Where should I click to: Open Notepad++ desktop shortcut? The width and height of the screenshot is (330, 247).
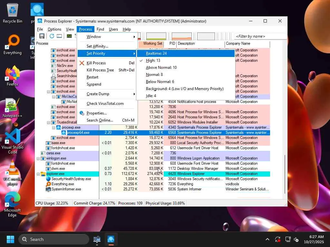pos(13,108)
